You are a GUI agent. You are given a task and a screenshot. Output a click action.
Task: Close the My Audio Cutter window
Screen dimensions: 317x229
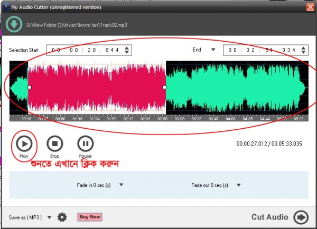coord(310,7)
